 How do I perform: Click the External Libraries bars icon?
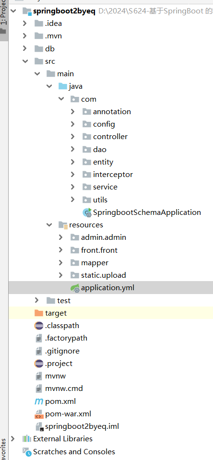[27, 439]
